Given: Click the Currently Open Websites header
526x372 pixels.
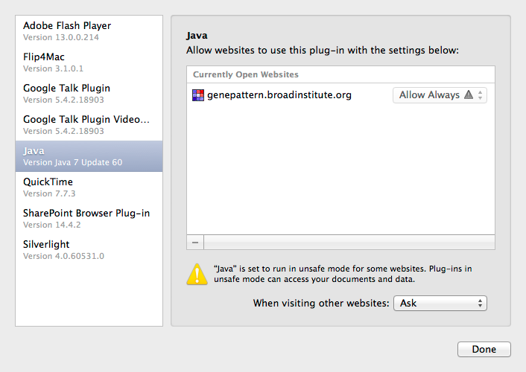Looking at the screenshot, I should [x=340, y=74].
